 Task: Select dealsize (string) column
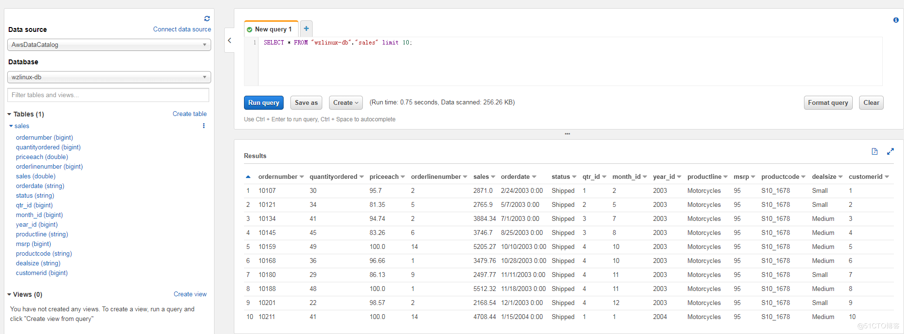click(38, 263)
